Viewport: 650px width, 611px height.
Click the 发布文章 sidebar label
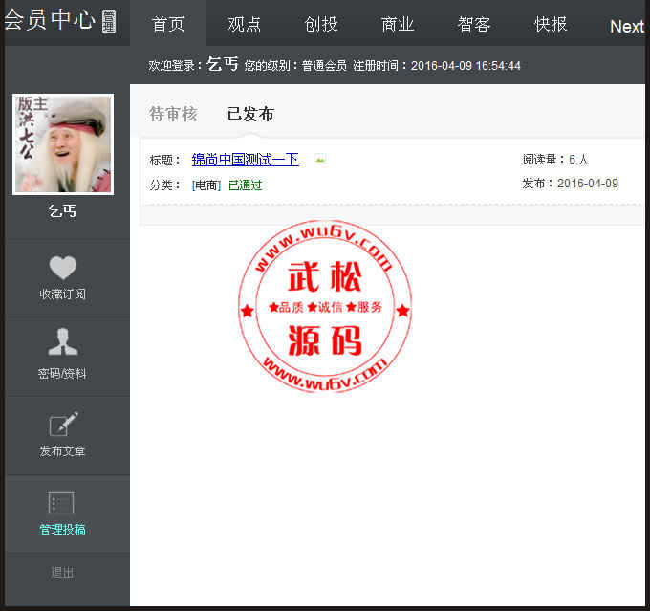(62, 451)
